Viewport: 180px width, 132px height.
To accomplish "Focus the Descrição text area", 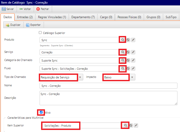I will click(108, 98).
